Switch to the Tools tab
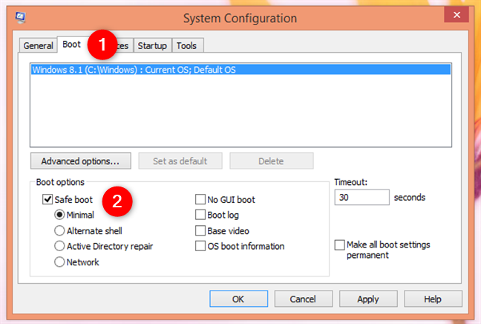 [186, 46]
